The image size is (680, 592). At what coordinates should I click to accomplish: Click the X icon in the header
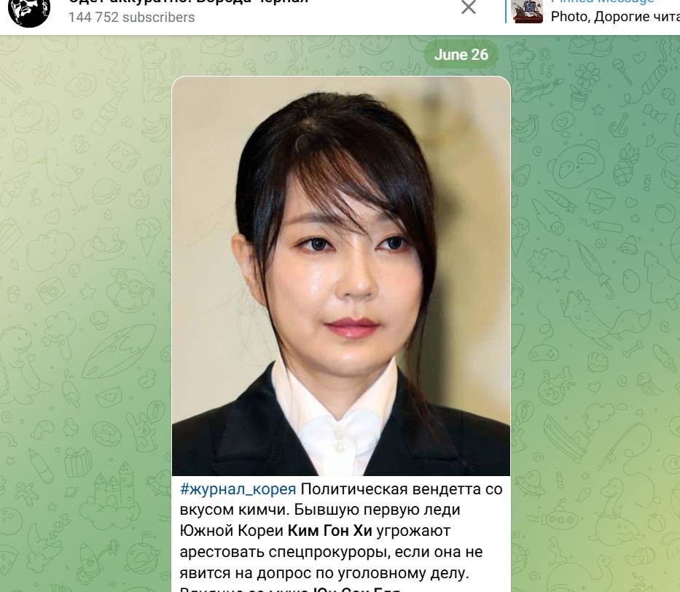tap(469, 7)
